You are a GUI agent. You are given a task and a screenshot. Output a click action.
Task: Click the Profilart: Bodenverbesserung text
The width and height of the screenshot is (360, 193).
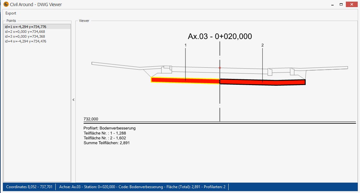pos(109,128)
